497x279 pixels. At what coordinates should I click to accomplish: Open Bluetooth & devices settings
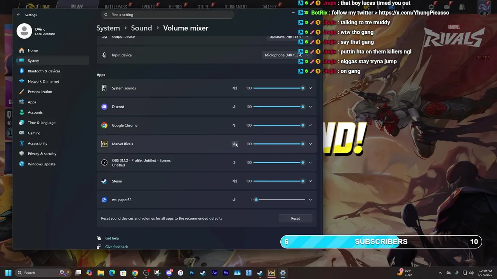click(x=52, y=71)
